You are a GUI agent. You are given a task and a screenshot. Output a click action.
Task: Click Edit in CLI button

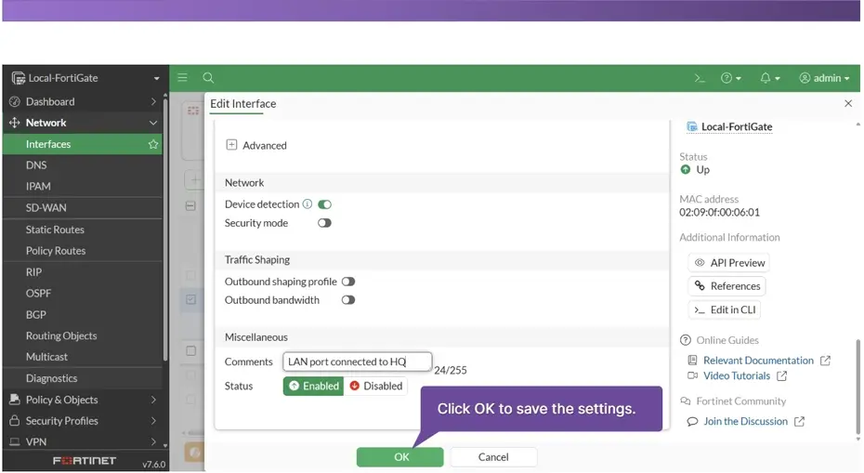tap(724, 309)
